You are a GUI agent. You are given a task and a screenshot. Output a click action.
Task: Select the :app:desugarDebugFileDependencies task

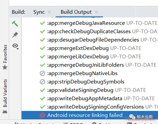click(x=93, y=40)
